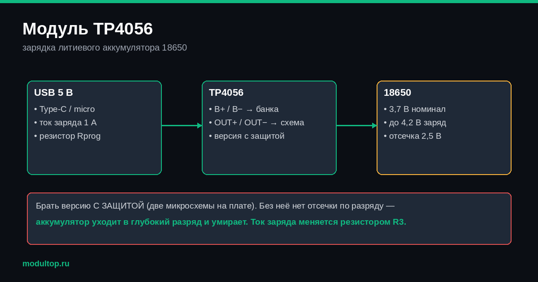This screenshot has width=538, height=282.
Task: Click the "OUT+ / OUT− → схема" line
Action: pyautogui.click(x=256, y=123)
